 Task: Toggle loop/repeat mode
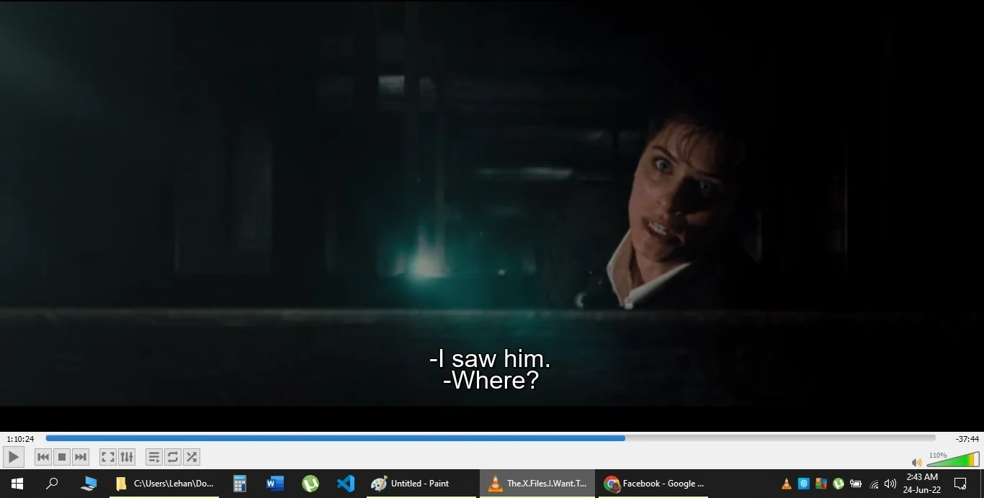tap(173, 457)
